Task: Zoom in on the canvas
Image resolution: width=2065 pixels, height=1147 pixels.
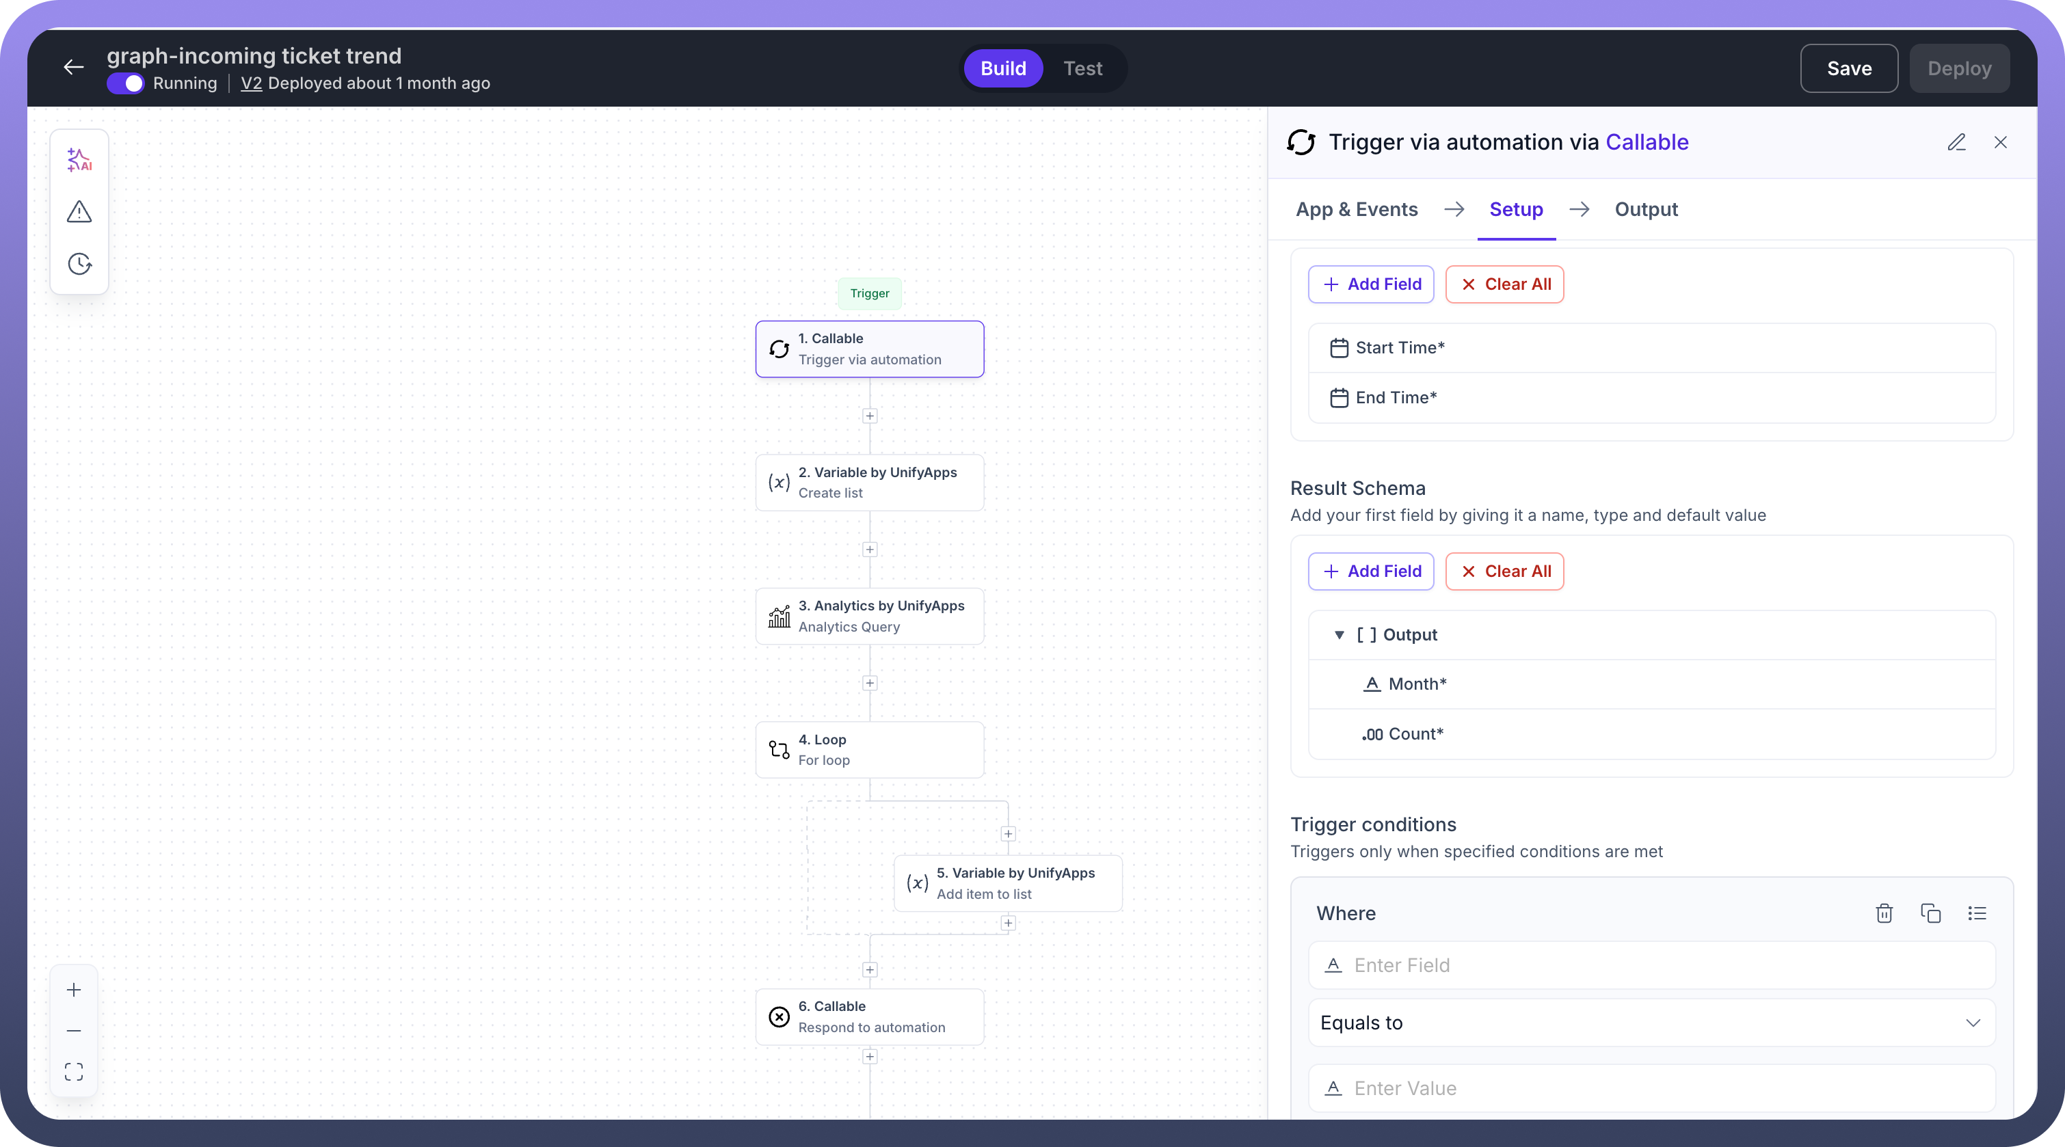Action: 74,990
